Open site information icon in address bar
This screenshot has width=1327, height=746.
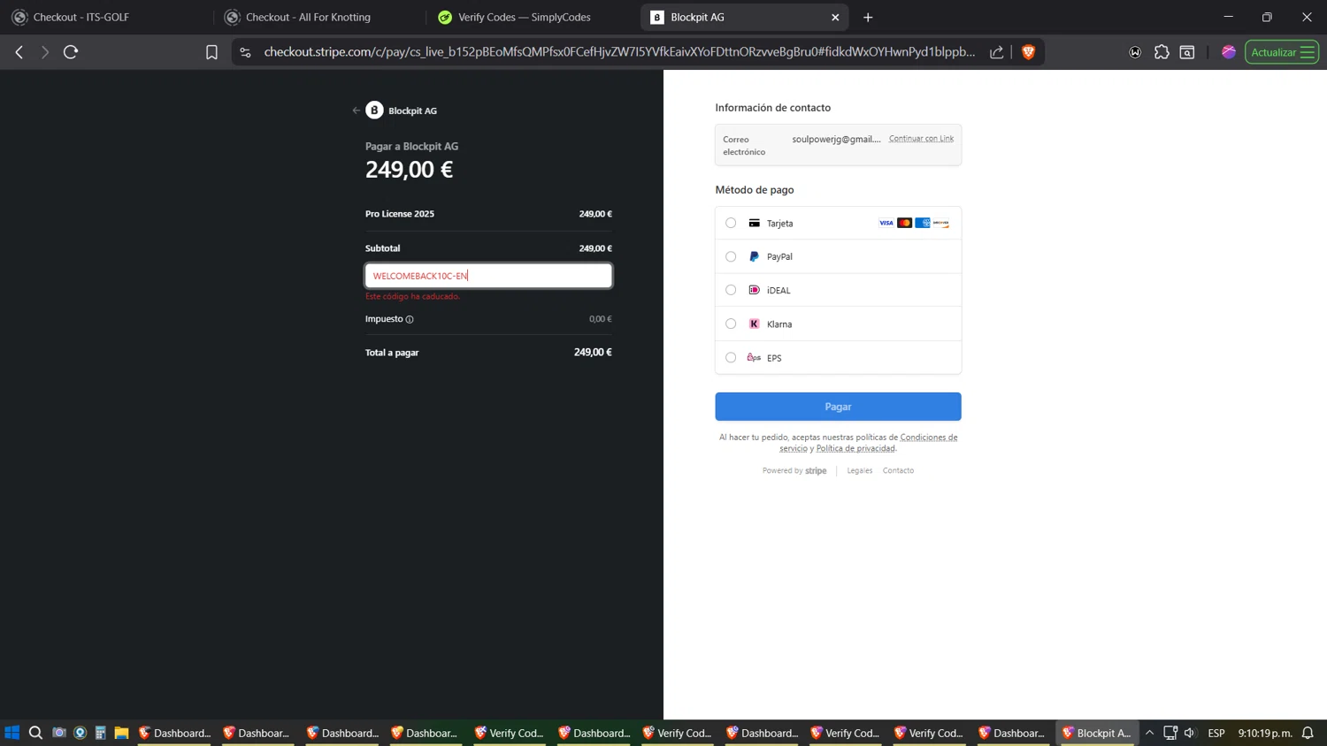point(246,52)
